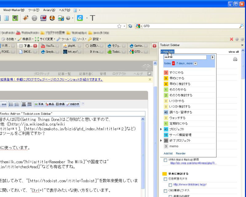Click the 商品 product button
Screen dimensions: 246x197
pos(50,104)
